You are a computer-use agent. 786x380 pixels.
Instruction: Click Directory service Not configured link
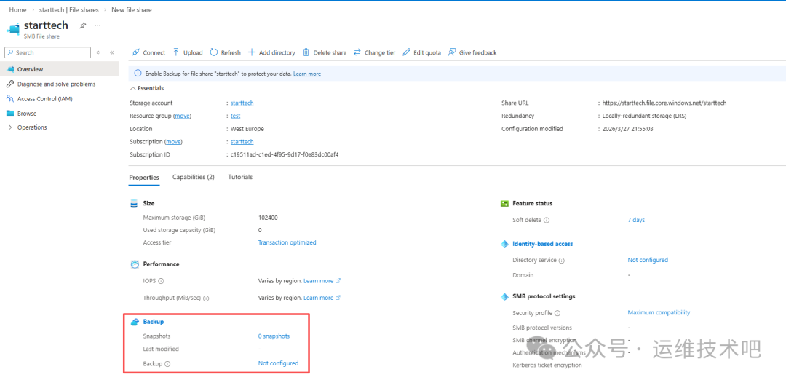[x=648, y=260]
